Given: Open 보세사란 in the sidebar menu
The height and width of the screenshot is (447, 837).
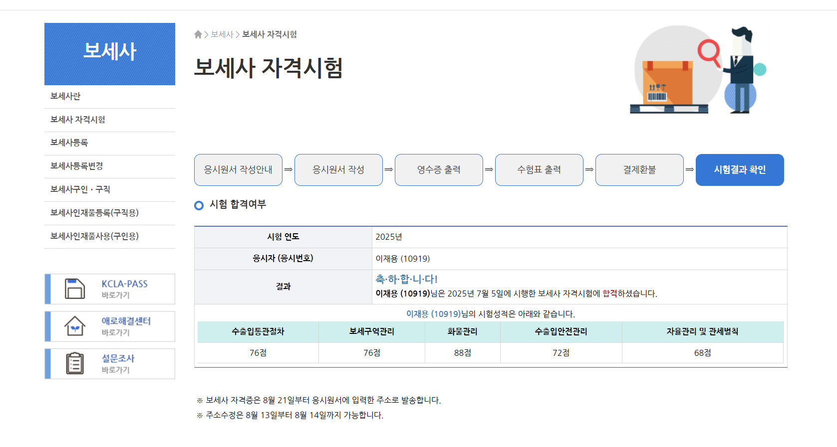Looking at the screenshot, I should click(x=65, y=96).
